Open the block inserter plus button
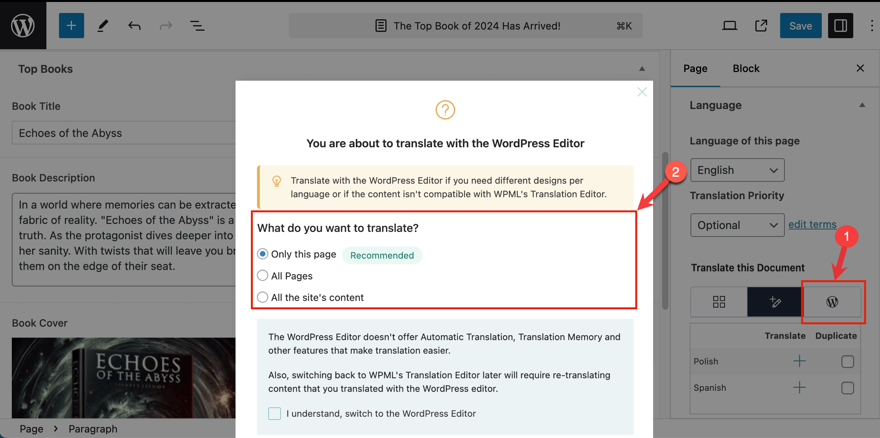This screenshot has height=438, width=880. (71, 26)
